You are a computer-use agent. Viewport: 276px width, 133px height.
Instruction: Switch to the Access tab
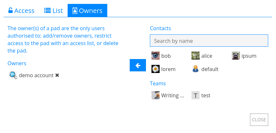[x=21, y=10]
